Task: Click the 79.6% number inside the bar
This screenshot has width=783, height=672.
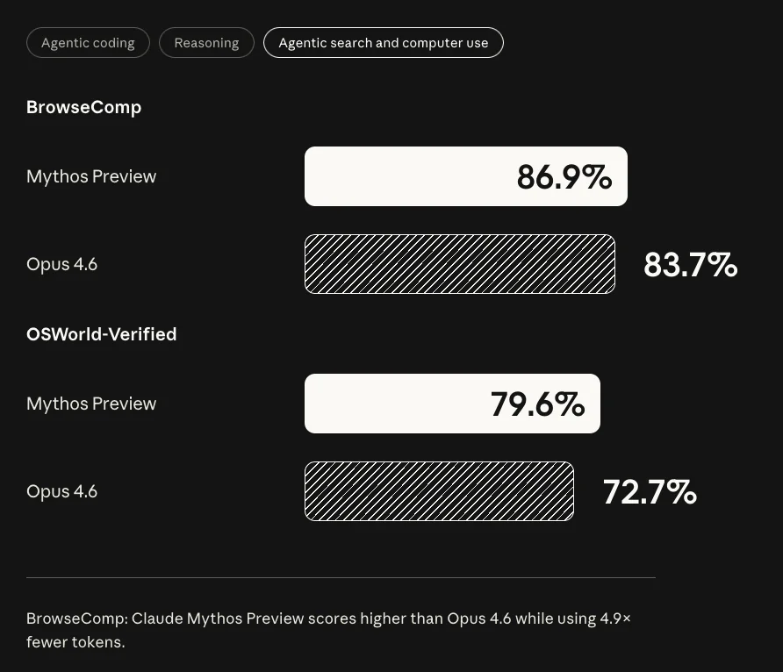Action: pyautogui.click(x=537, y=404)
